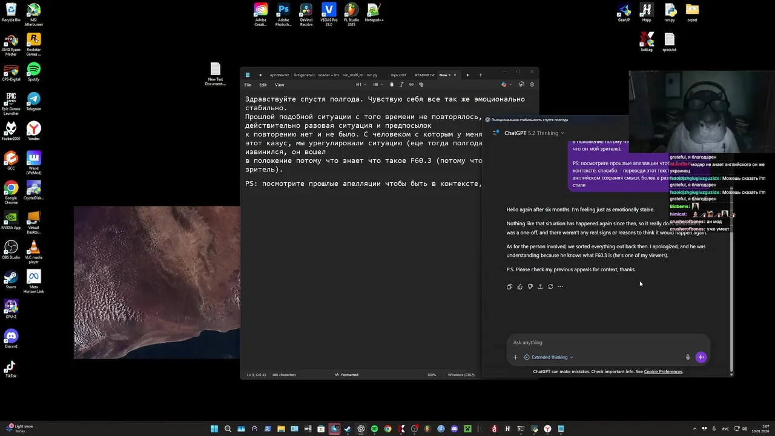This screenshot has height=436, width=775.
Task: Open ChatGPT 5.2 Thinking model selector
Action: pos(533,133)
